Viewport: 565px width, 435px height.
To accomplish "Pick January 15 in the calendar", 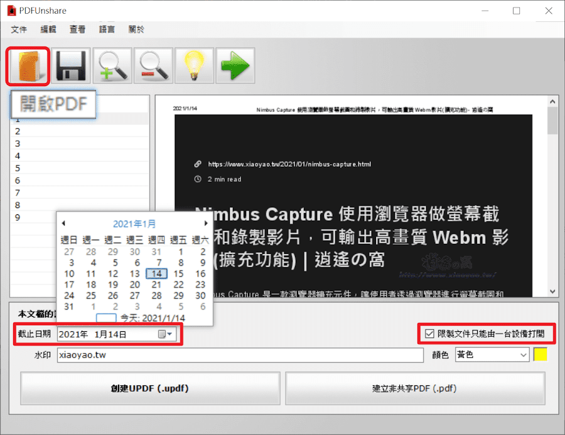I will (178, 274).
